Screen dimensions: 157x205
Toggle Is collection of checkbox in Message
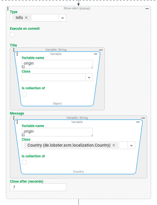[x=24, y=162]
